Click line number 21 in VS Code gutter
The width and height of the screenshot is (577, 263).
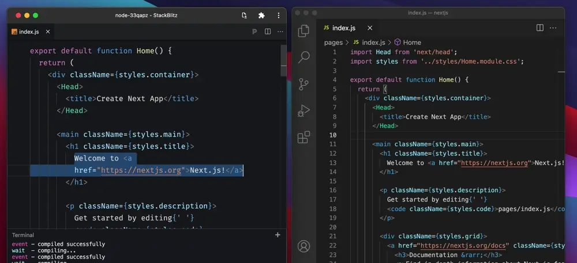[333, 236]
